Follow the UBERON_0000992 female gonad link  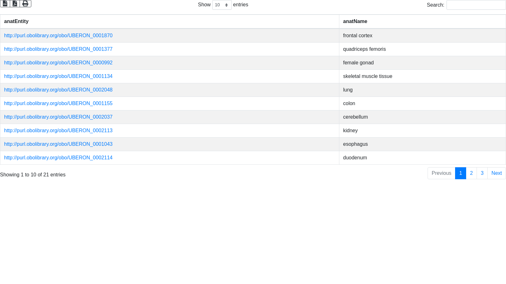pyautogui.click(x=58, y=63)
